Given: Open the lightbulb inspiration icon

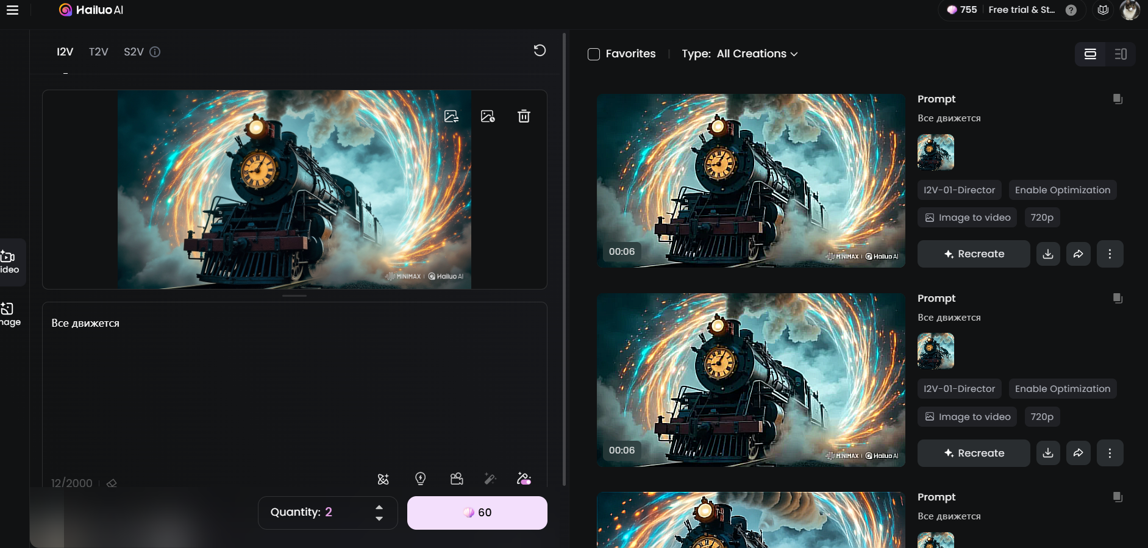Looking at the screenshot, I should pyautogui.click(x=420, y=479).
